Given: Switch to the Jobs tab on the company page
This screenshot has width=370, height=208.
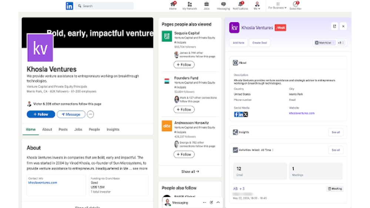Looking at the screenshot, I should click(x=78, y=129).
